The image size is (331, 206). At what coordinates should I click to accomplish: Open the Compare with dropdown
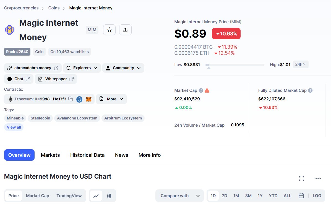180,196
